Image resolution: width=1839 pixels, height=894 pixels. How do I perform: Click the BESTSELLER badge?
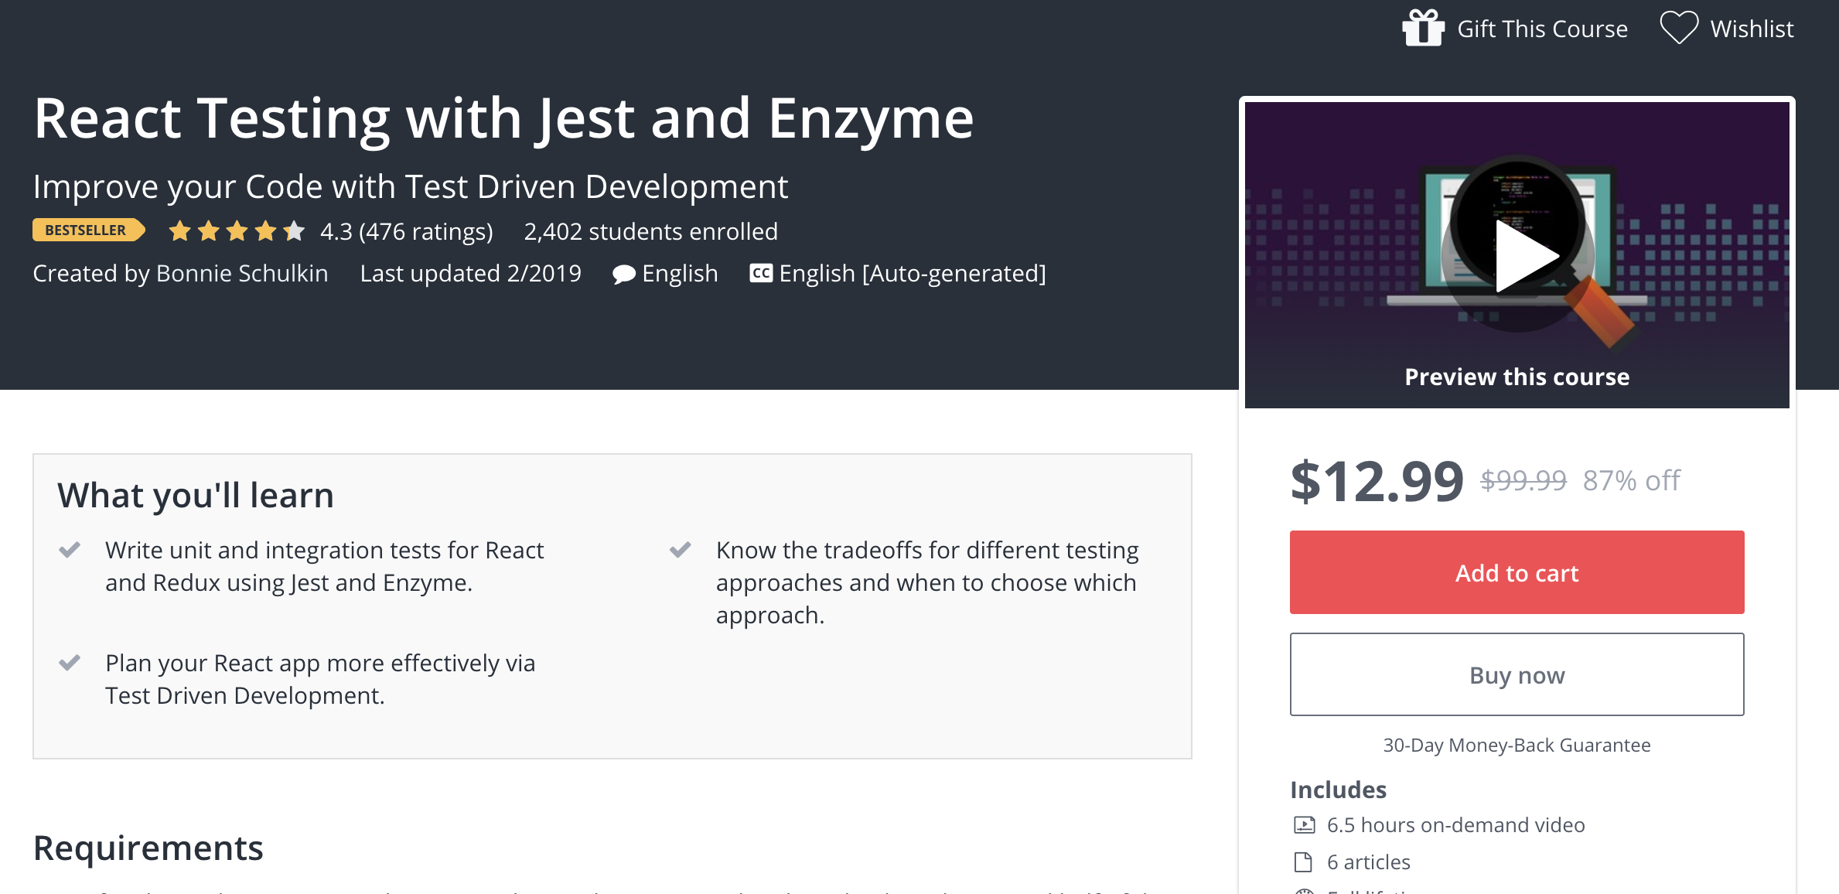[87, 230]
